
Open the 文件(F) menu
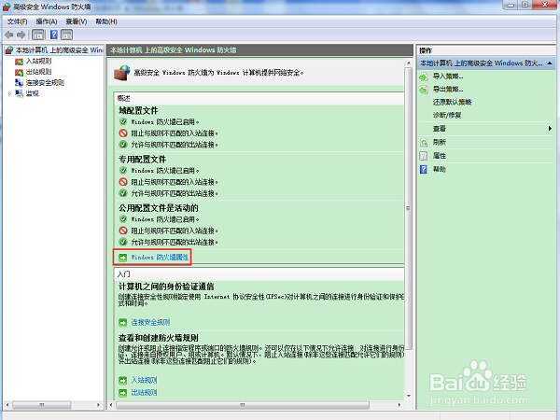17,21
